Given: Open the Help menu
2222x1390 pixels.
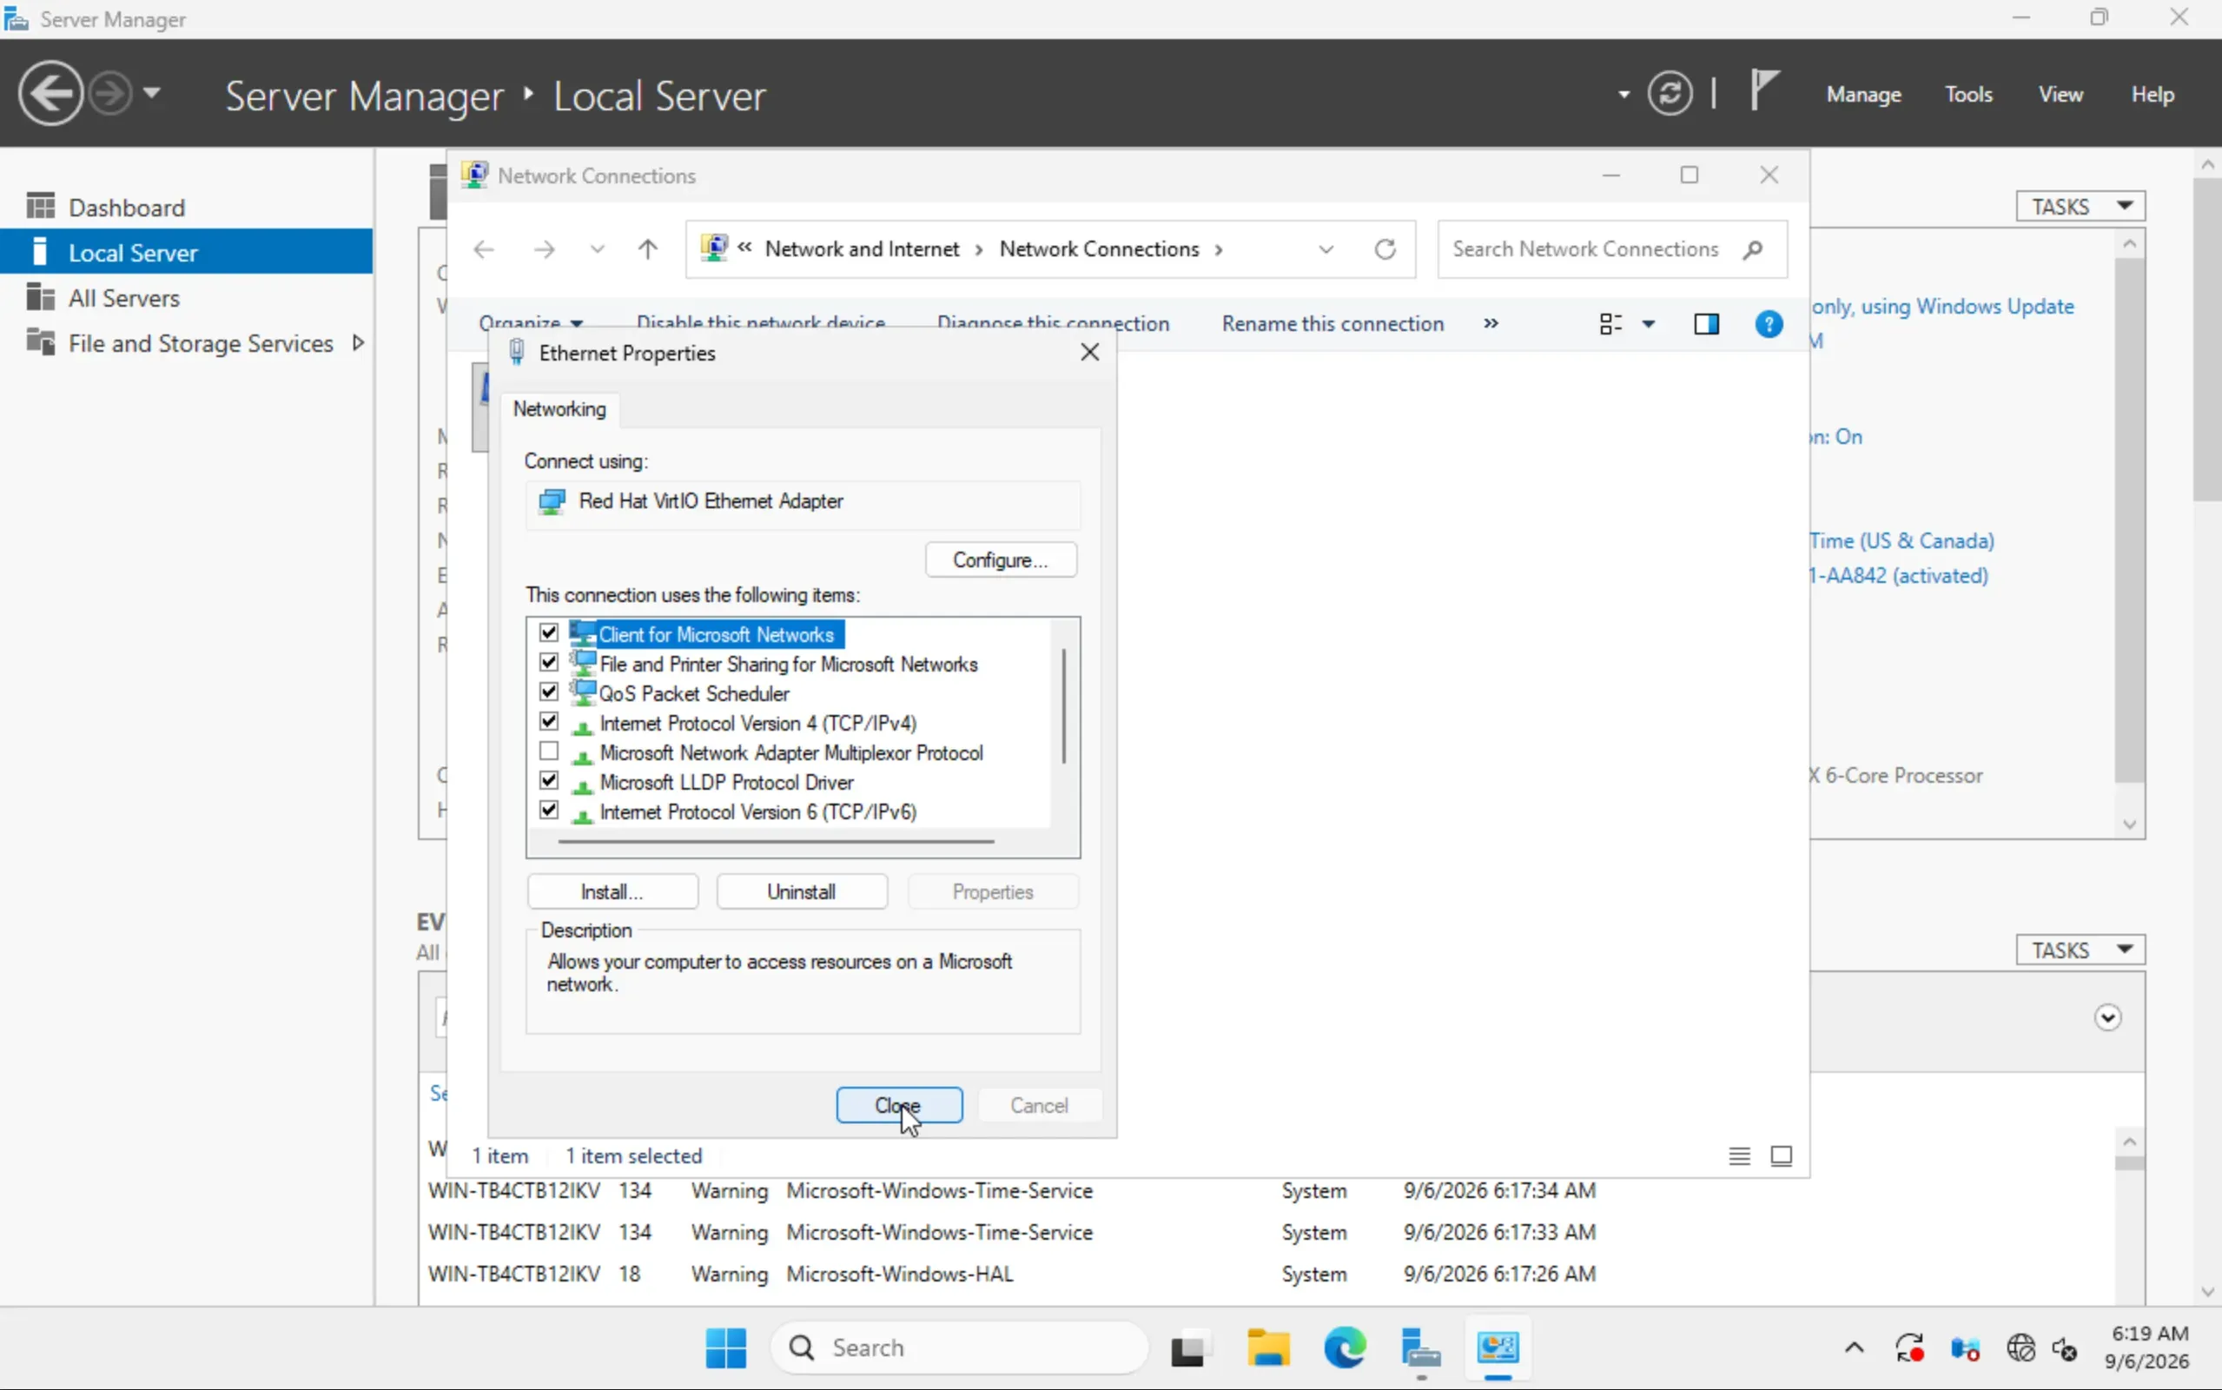Looking at the screenshot, I should pos(2153,95).
